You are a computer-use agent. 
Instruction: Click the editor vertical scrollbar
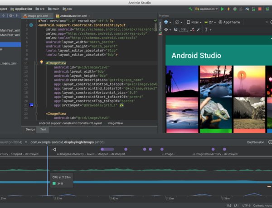coord(156,27)
